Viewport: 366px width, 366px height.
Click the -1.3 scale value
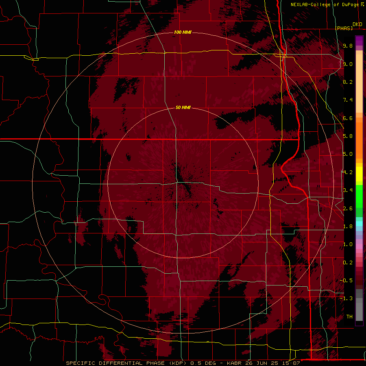pos(346,298)
